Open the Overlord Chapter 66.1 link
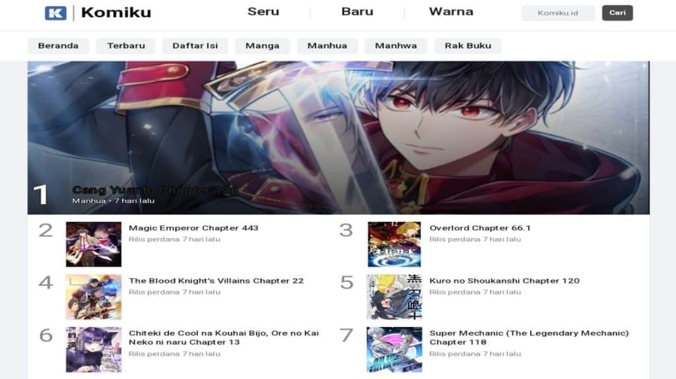Image resolution: width=676 pixels, height=379 pixels. tap(480, 228)
